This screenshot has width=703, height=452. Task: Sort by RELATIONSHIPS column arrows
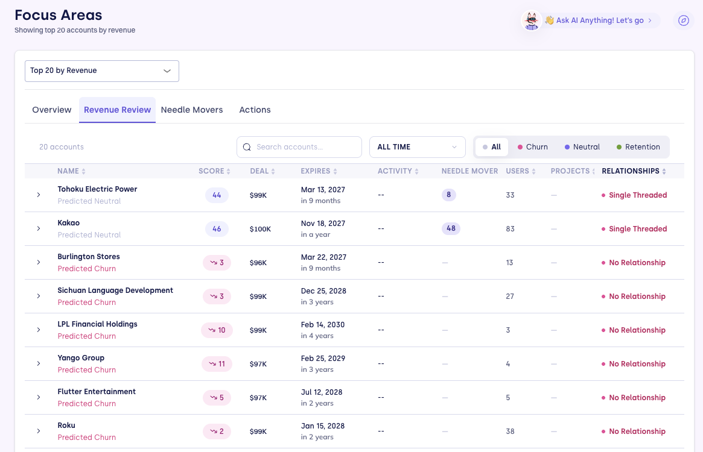(664, 171)
